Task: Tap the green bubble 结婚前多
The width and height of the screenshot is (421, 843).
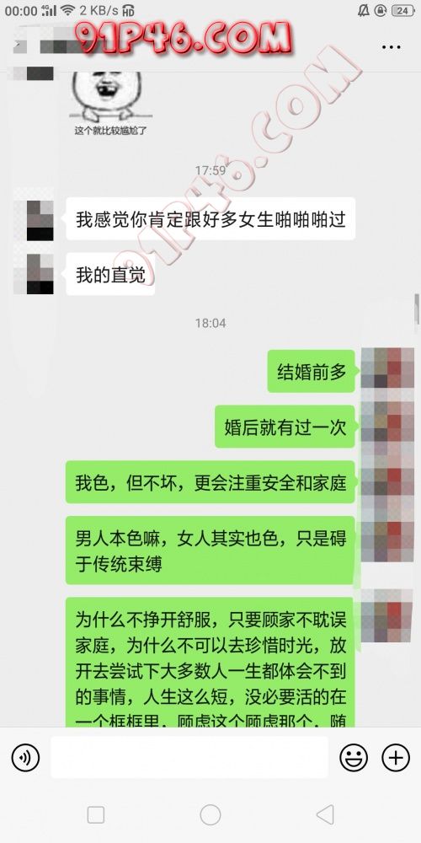Action: point(311,372)
